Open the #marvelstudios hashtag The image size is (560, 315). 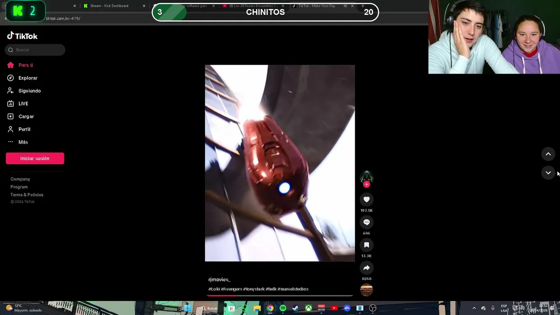(293, 289)
